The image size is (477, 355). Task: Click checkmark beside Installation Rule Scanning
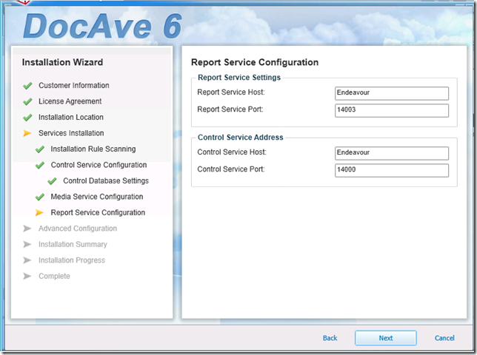pyautogui.click(x=39, y=149)
